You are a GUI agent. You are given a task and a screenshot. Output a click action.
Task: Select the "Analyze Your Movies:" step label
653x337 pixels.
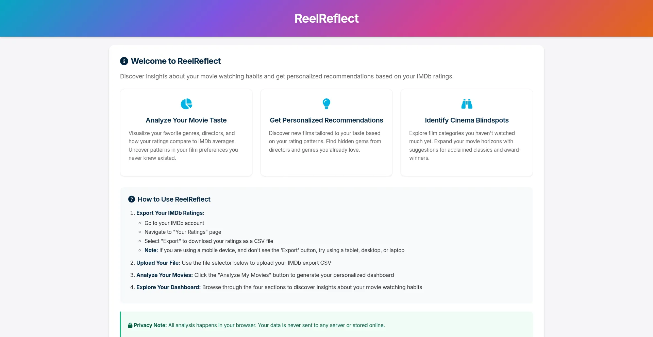[165, 275]
